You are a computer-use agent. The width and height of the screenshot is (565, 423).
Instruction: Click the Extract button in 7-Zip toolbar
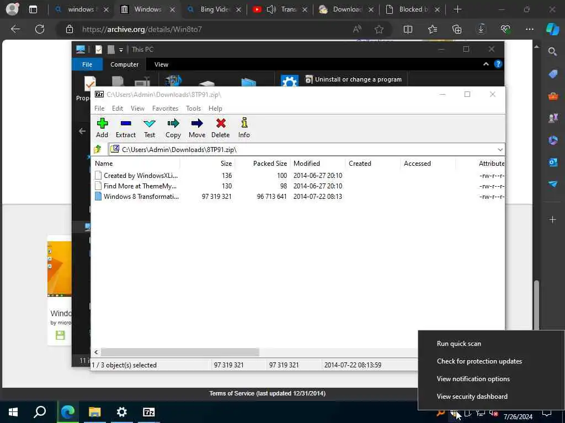click(x=126, y=128)
